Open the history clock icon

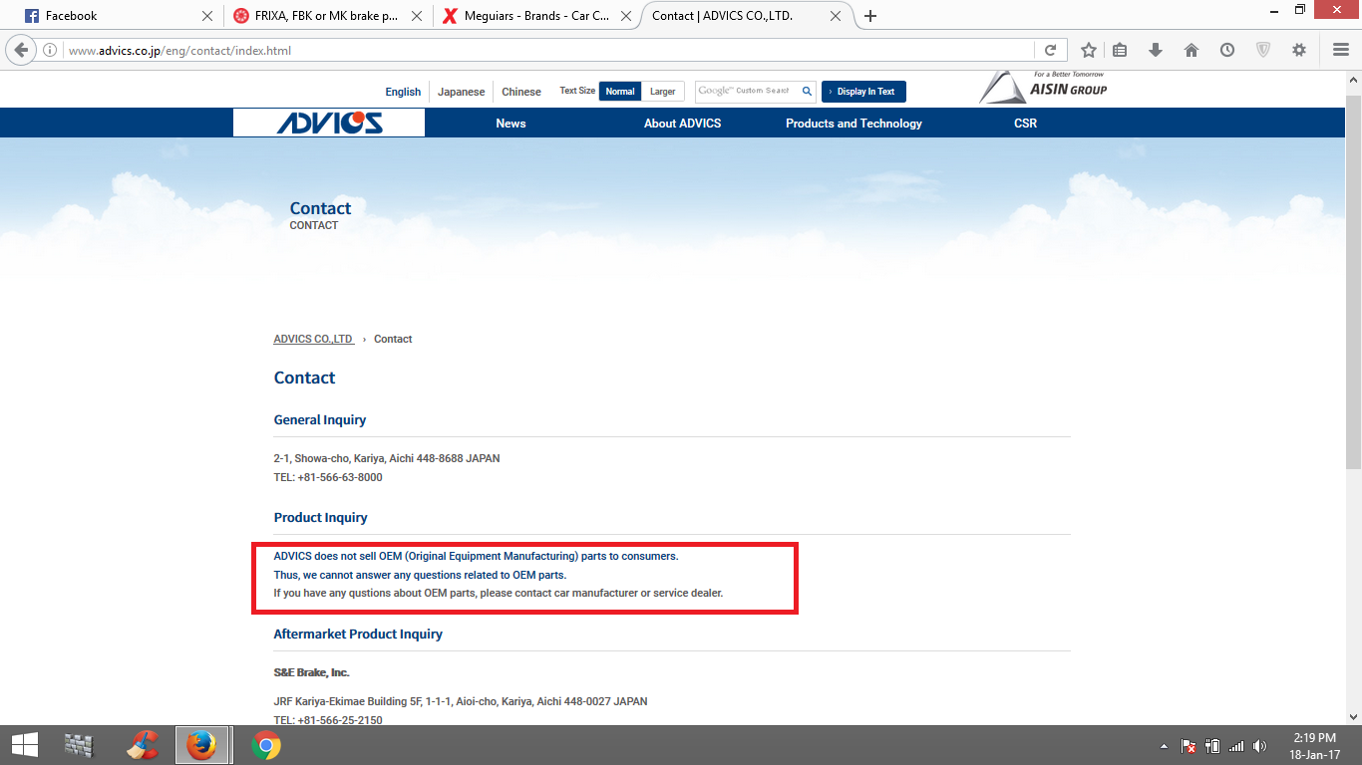(x=1227, y=50)
